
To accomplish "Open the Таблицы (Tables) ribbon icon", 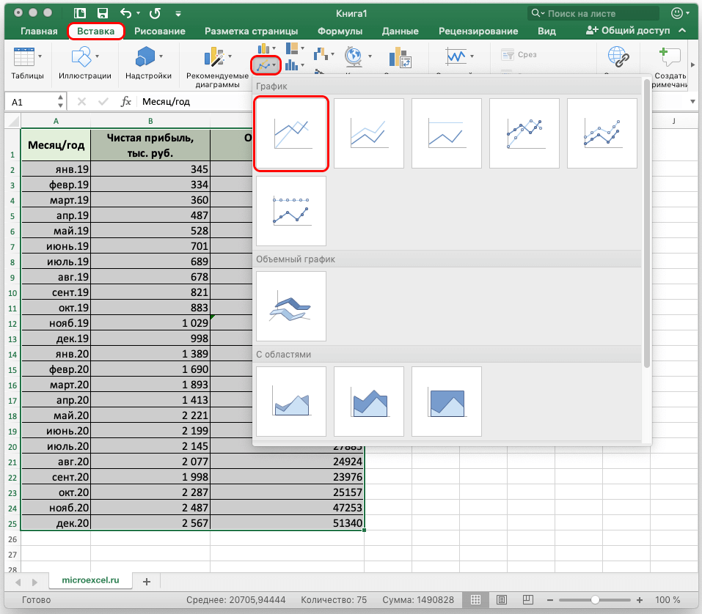I will (23, 57).
